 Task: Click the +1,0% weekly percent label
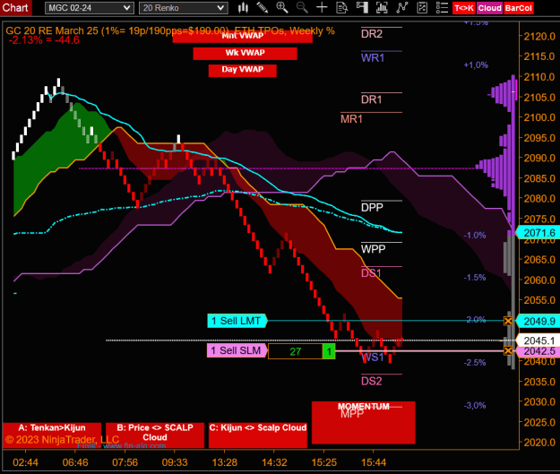pyautogui.click(x=476, y=65)
